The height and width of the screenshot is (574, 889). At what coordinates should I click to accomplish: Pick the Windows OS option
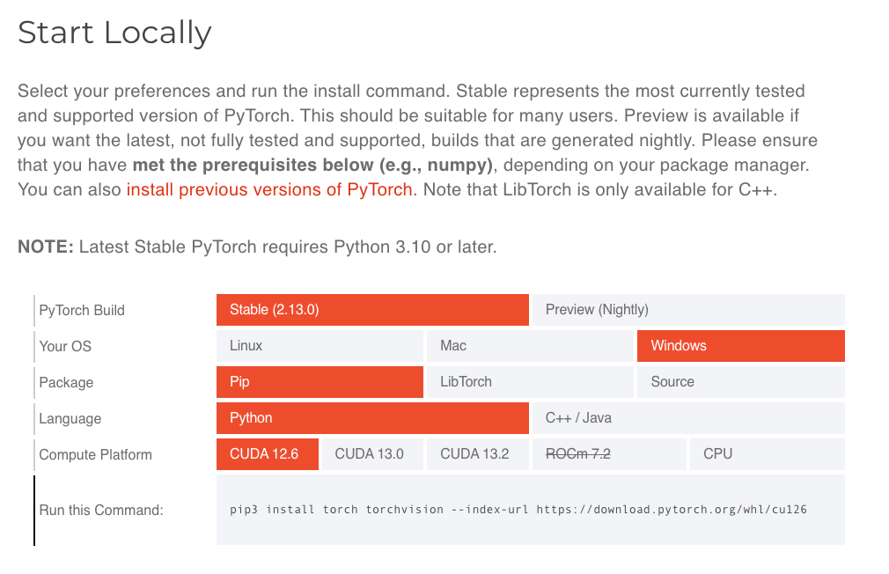click(x=741, y=346)
